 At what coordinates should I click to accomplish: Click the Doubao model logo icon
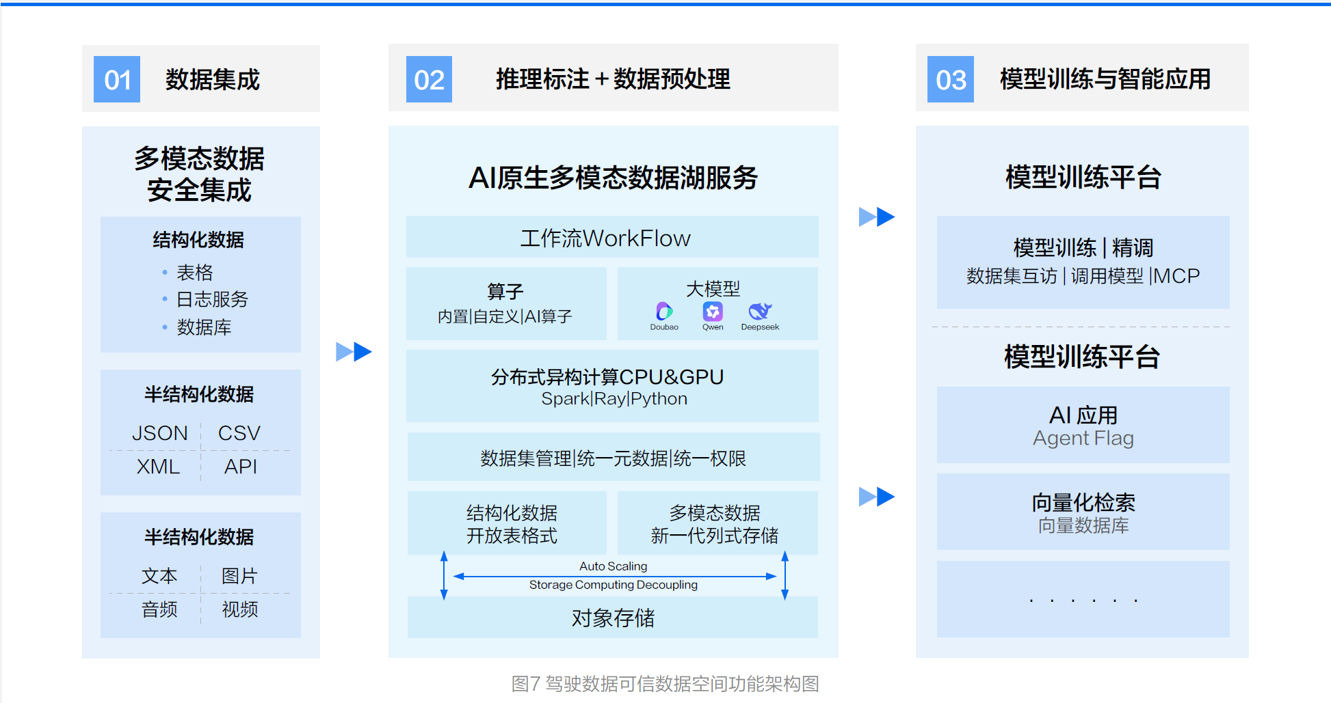663,312
